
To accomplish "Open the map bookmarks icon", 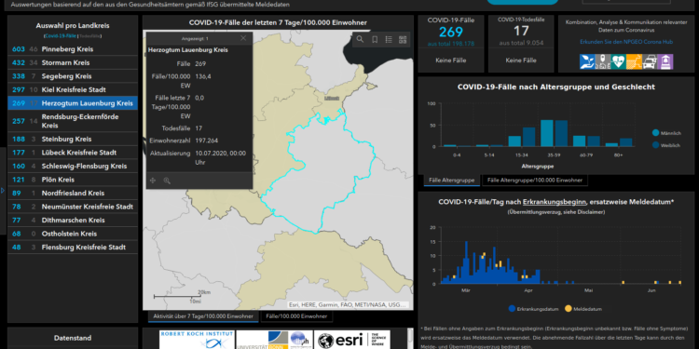I will 375,40.
